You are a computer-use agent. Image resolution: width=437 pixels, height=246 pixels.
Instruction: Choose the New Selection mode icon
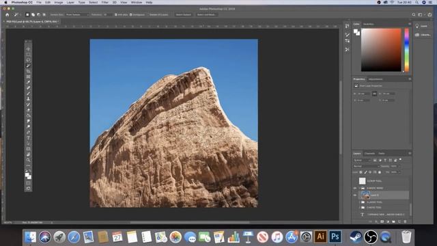pos(27,14)
